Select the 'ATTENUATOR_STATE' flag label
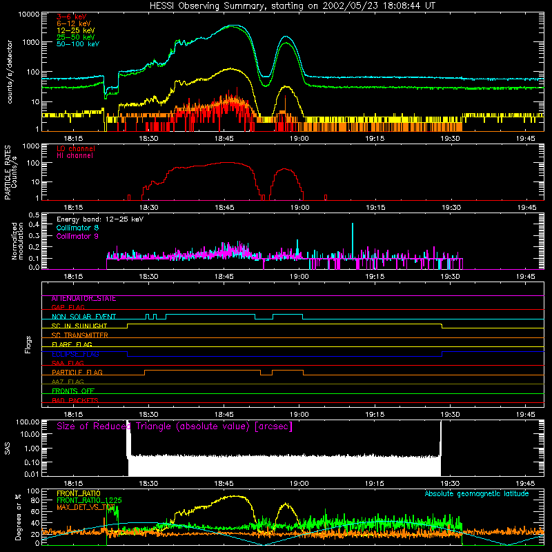552x552 pixels. point(83,299)
